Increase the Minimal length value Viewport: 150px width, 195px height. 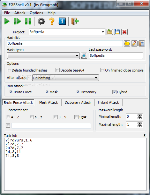(x=139, y=115)
